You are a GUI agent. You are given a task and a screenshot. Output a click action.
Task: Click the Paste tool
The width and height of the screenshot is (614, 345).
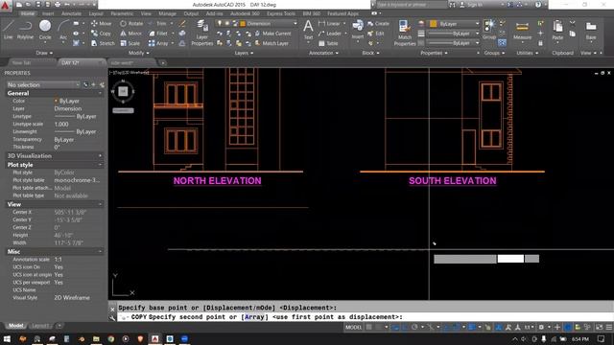(x=557, y=31)
